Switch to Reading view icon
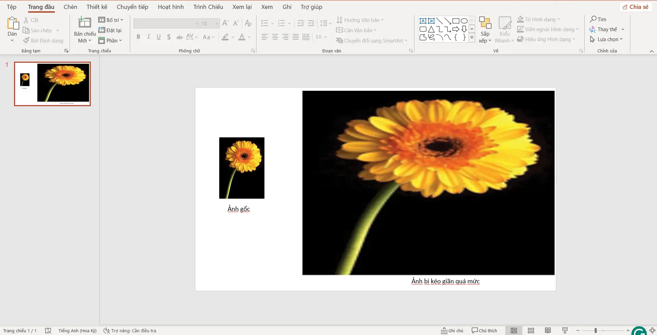657x335 pixels. 548,331
